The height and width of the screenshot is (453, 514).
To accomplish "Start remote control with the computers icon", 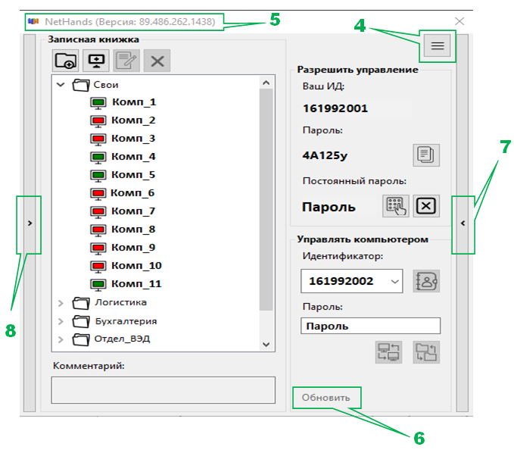I will [x=388, y=352].
